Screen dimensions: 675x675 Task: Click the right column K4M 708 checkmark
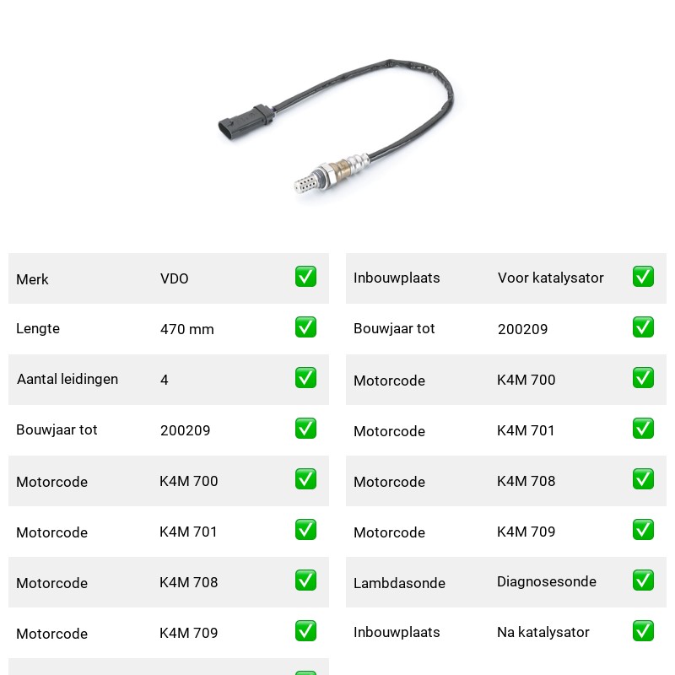[x=643, y=479]
